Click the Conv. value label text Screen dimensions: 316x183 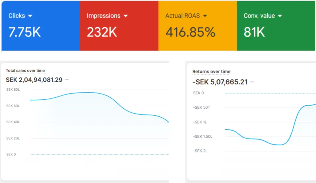coord(259,16)
